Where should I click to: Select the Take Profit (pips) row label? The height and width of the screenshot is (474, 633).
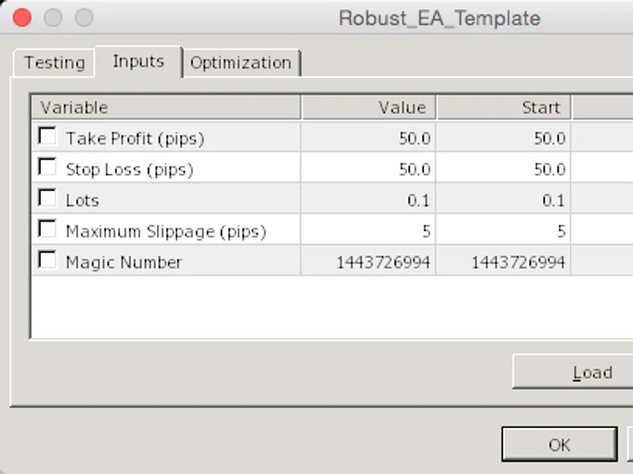pyautogui.click(x=135, y=139)
